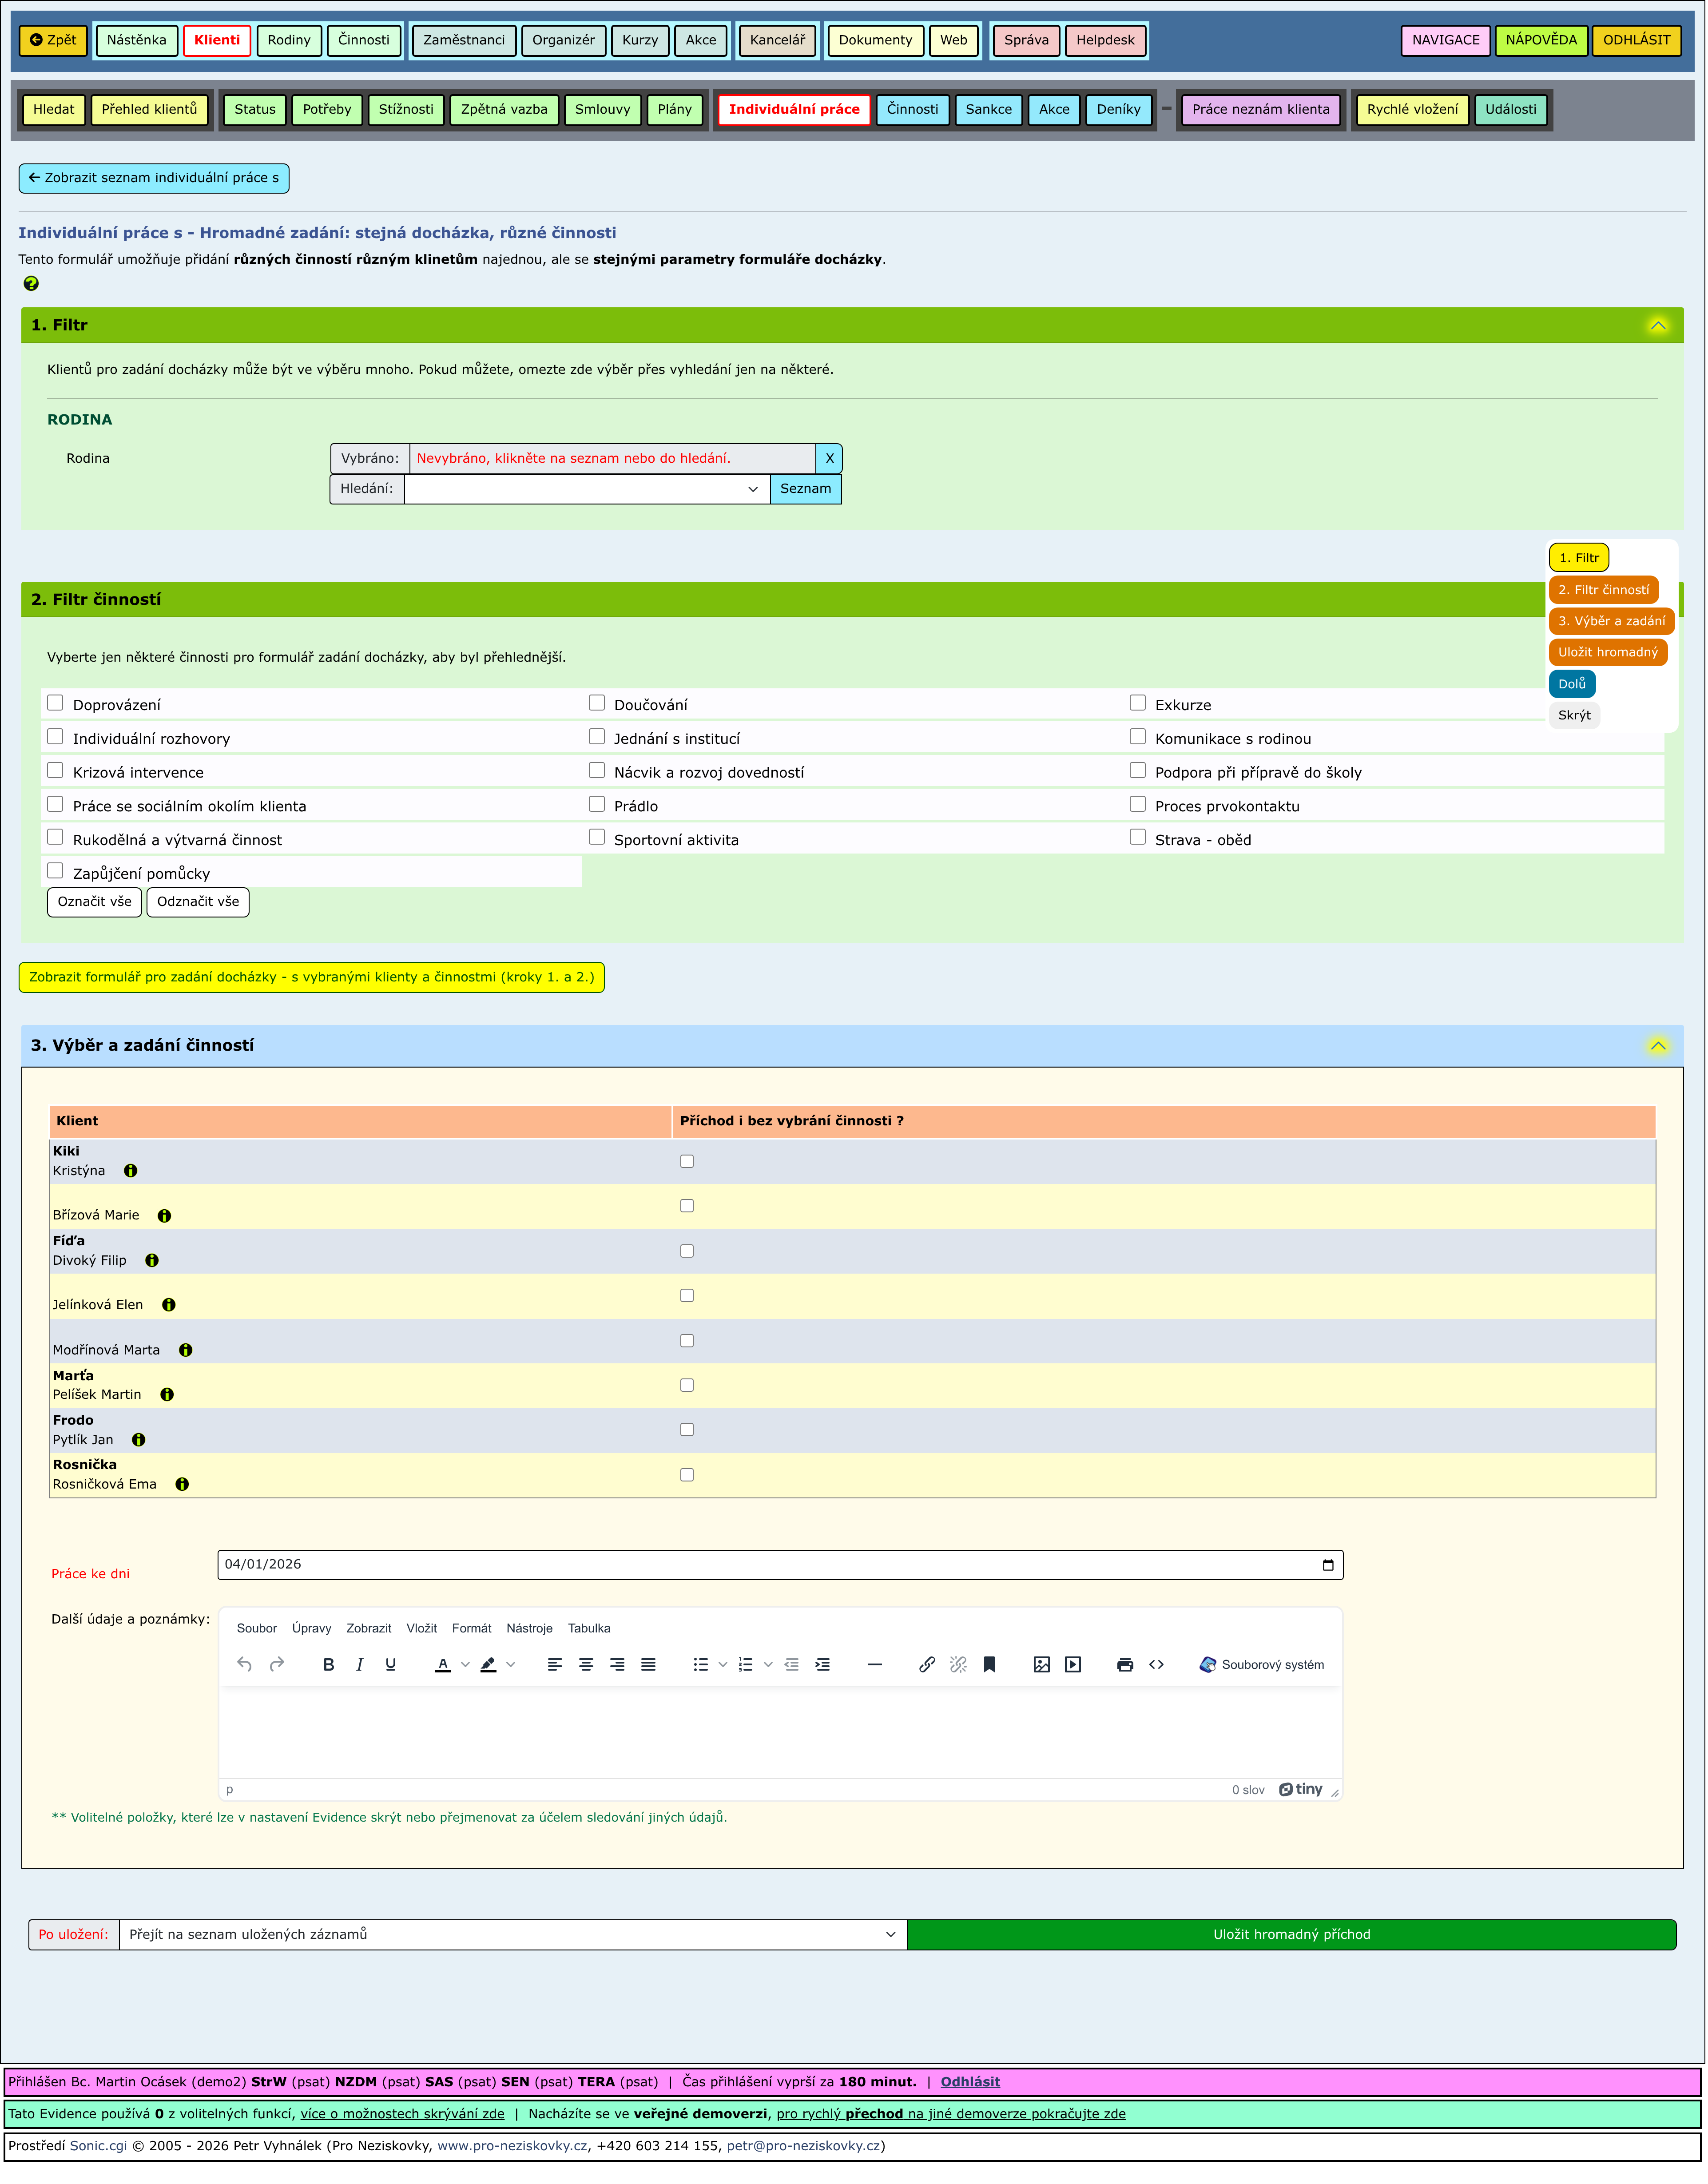Screen dimensions: 1708x2184
Task: Select the Krizová intervence checkbox
Action: (55, 771)
